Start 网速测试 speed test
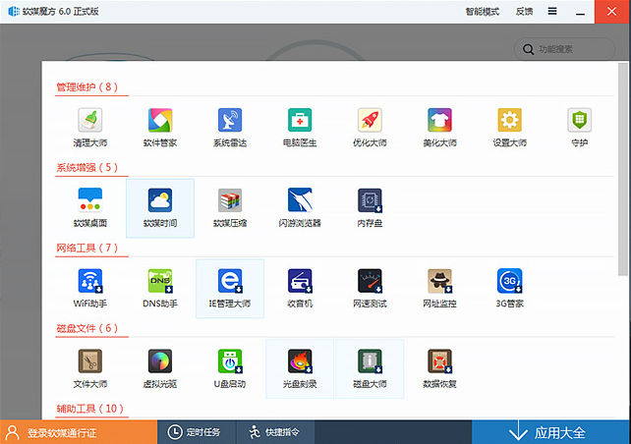Screen dimensions: 631x444 370,281
